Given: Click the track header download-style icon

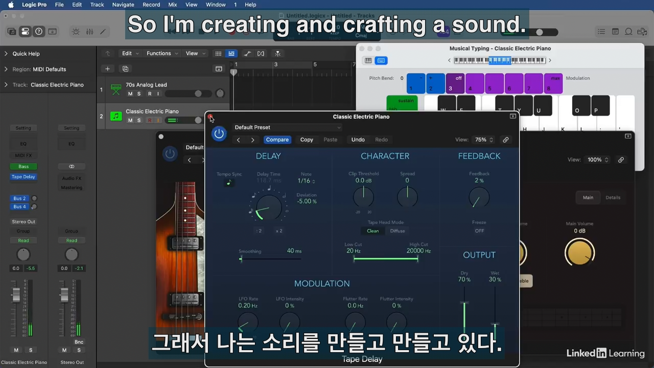Looking at the screenshot, I should coord(219,68).
